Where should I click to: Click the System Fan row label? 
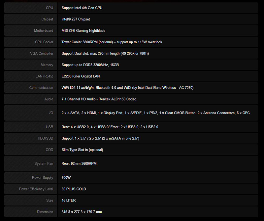[x=44, y=163]
